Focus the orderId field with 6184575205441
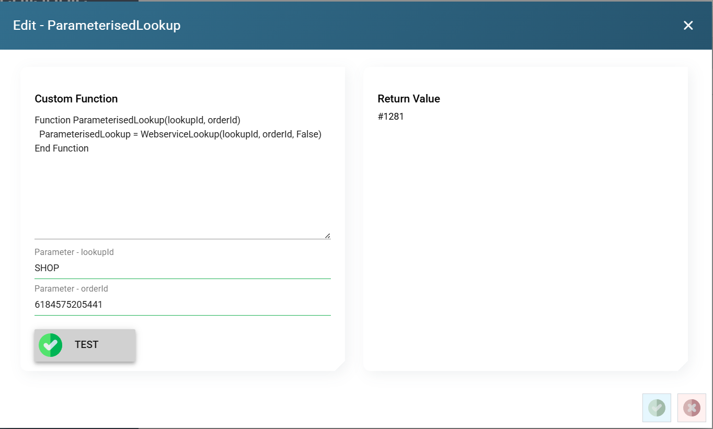Image resolution: width=713 pixels, height=429 pixels. [182, 305]
